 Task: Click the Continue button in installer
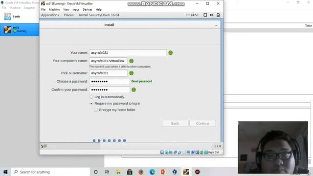tap(202, 123)
